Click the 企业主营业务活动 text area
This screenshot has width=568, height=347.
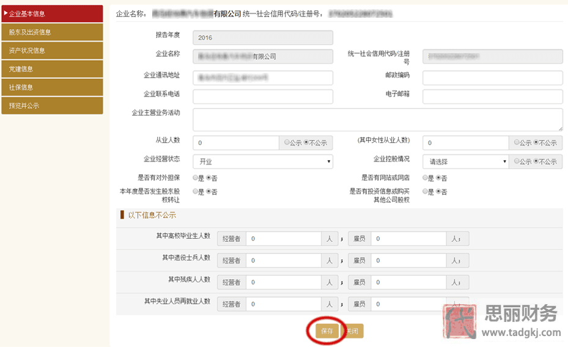coord(377,119)
